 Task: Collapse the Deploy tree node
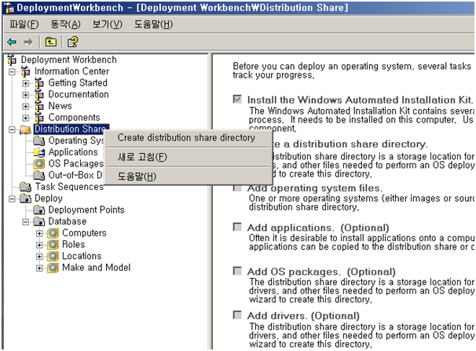pyautogui.click(x=12, y=199)
